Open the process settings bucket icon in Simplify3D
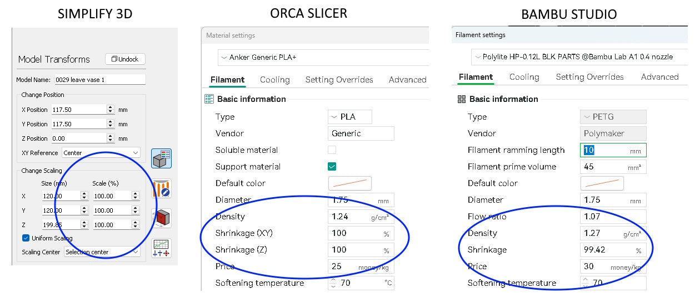Viewport: 695px width, 298px height. (161, 188)
